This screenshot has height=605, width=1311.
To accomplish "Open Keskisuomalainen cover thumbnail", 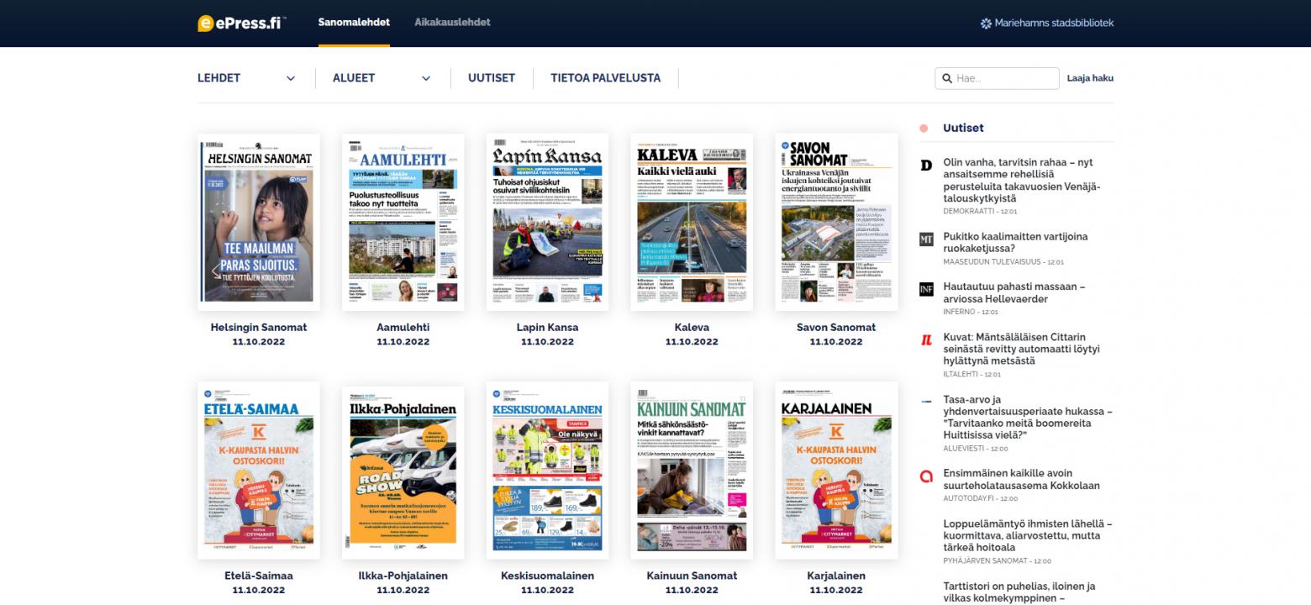I will click(548, 471).
